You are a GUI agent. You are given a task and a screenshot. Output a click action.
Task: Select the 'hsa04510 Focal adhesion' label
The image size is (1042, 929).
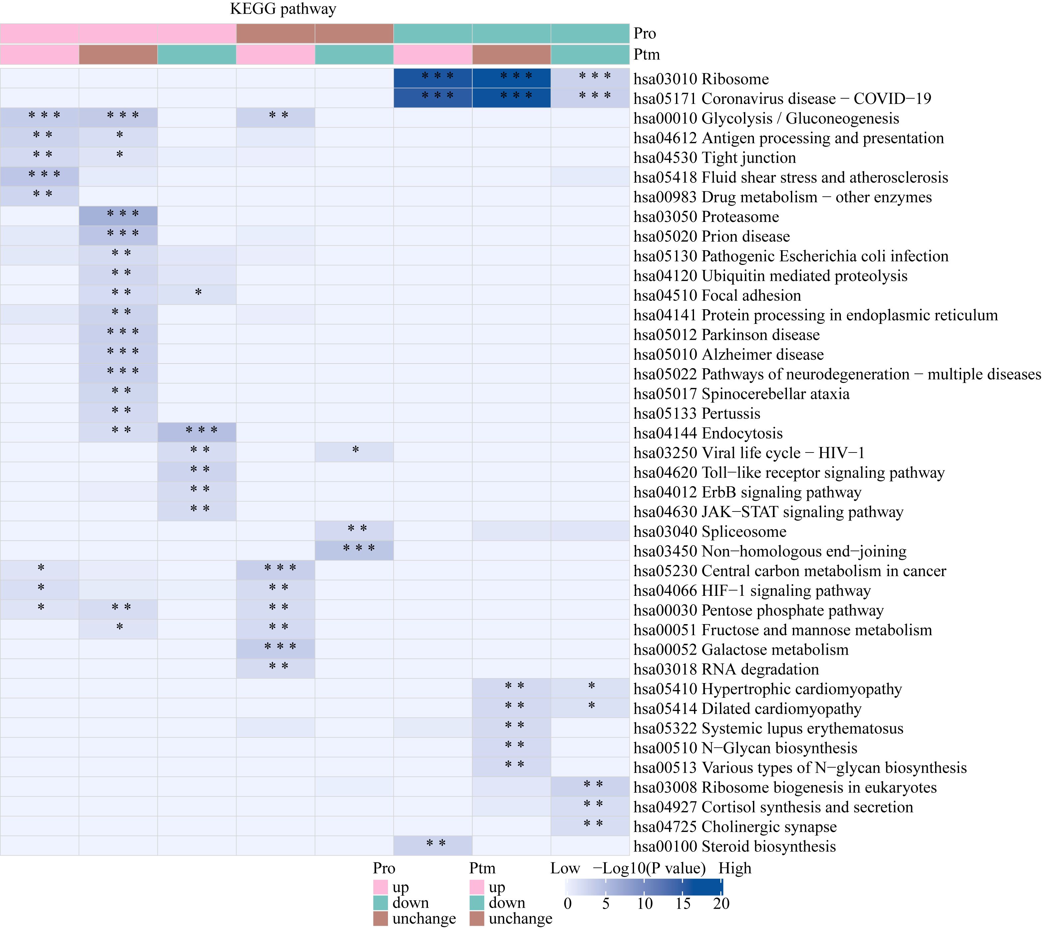tap(717, 296)
